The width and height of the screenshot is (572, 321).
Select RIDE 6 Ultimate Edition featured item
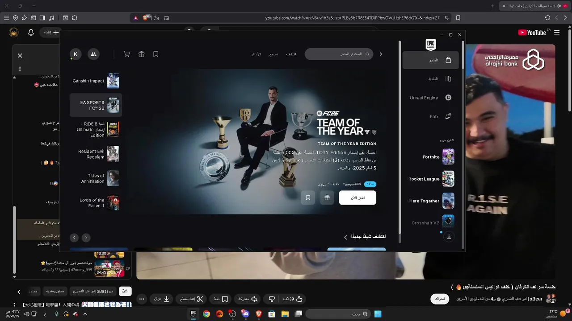tap(96, 129)
